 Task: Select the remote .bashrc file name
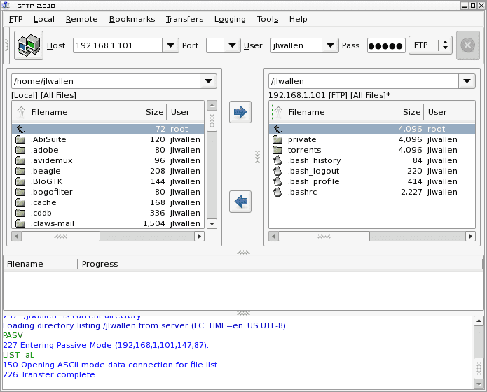[x=302, y=192]
